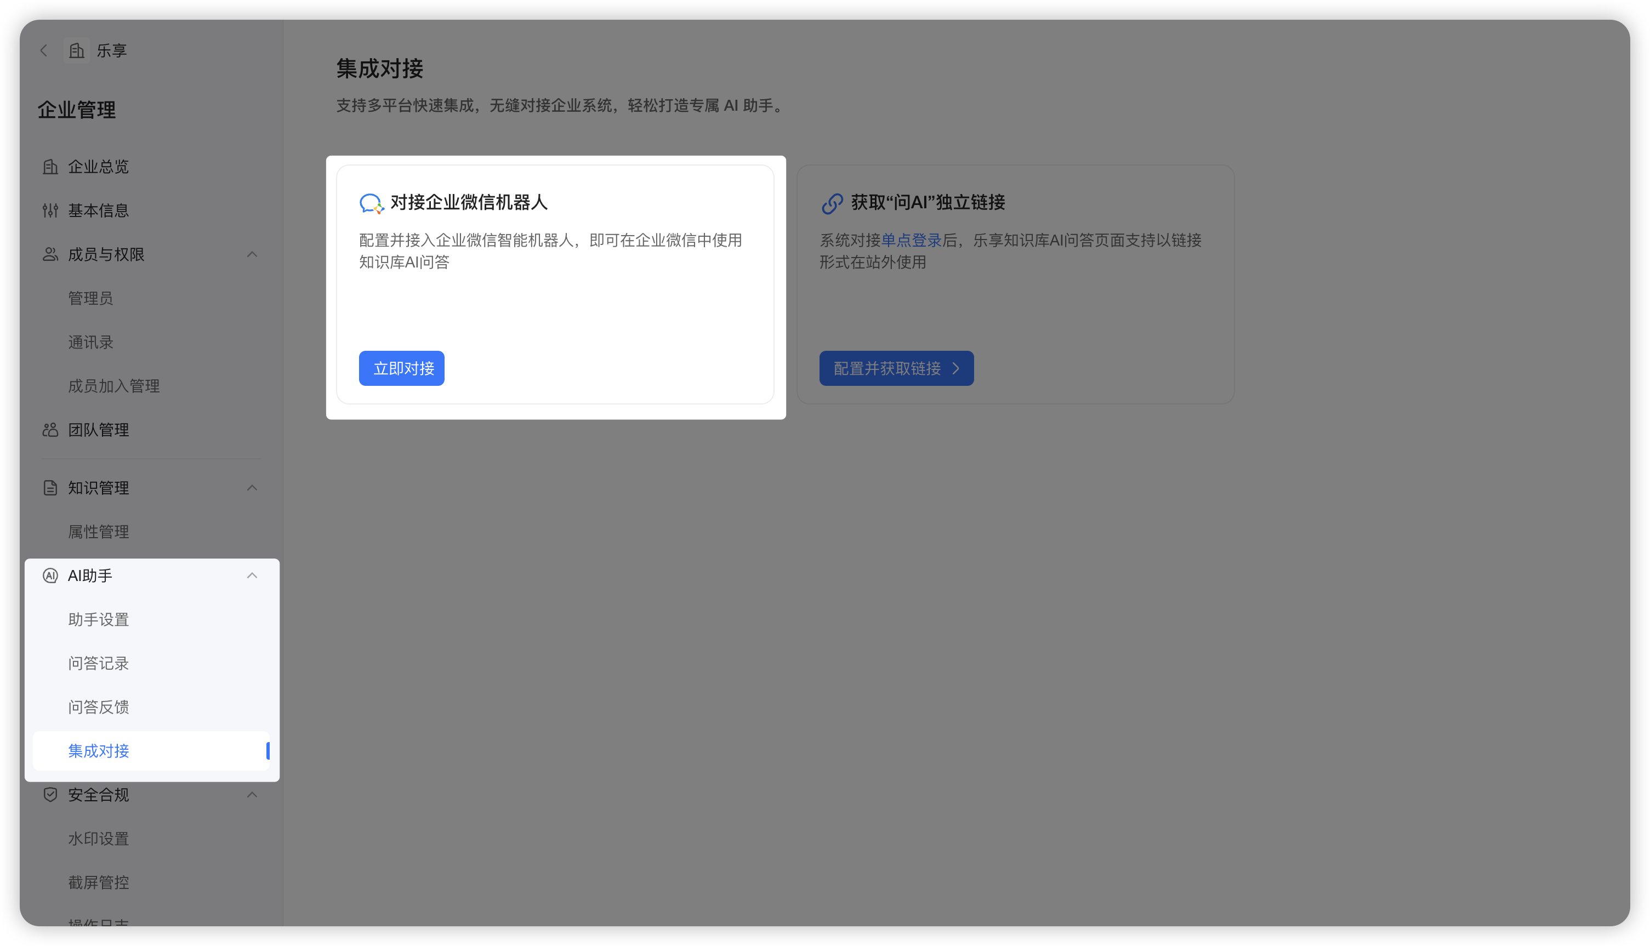Open 成员加入管理
Viewport: 1650px width, 946px height.
pyautogui.click(x=151, y=386)
